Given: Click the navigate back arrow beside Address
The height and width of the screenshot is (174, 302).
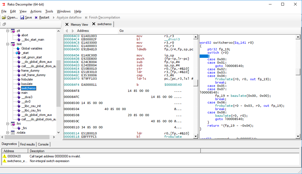Looking at the screenshot, I should pyautogui.click(x=67, y=31).
